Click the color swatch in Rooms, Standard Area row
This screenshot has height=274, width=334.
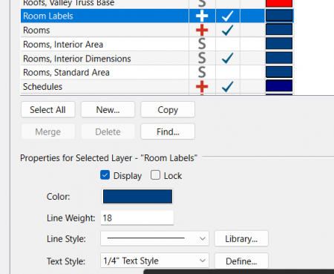tap(279, 72)
